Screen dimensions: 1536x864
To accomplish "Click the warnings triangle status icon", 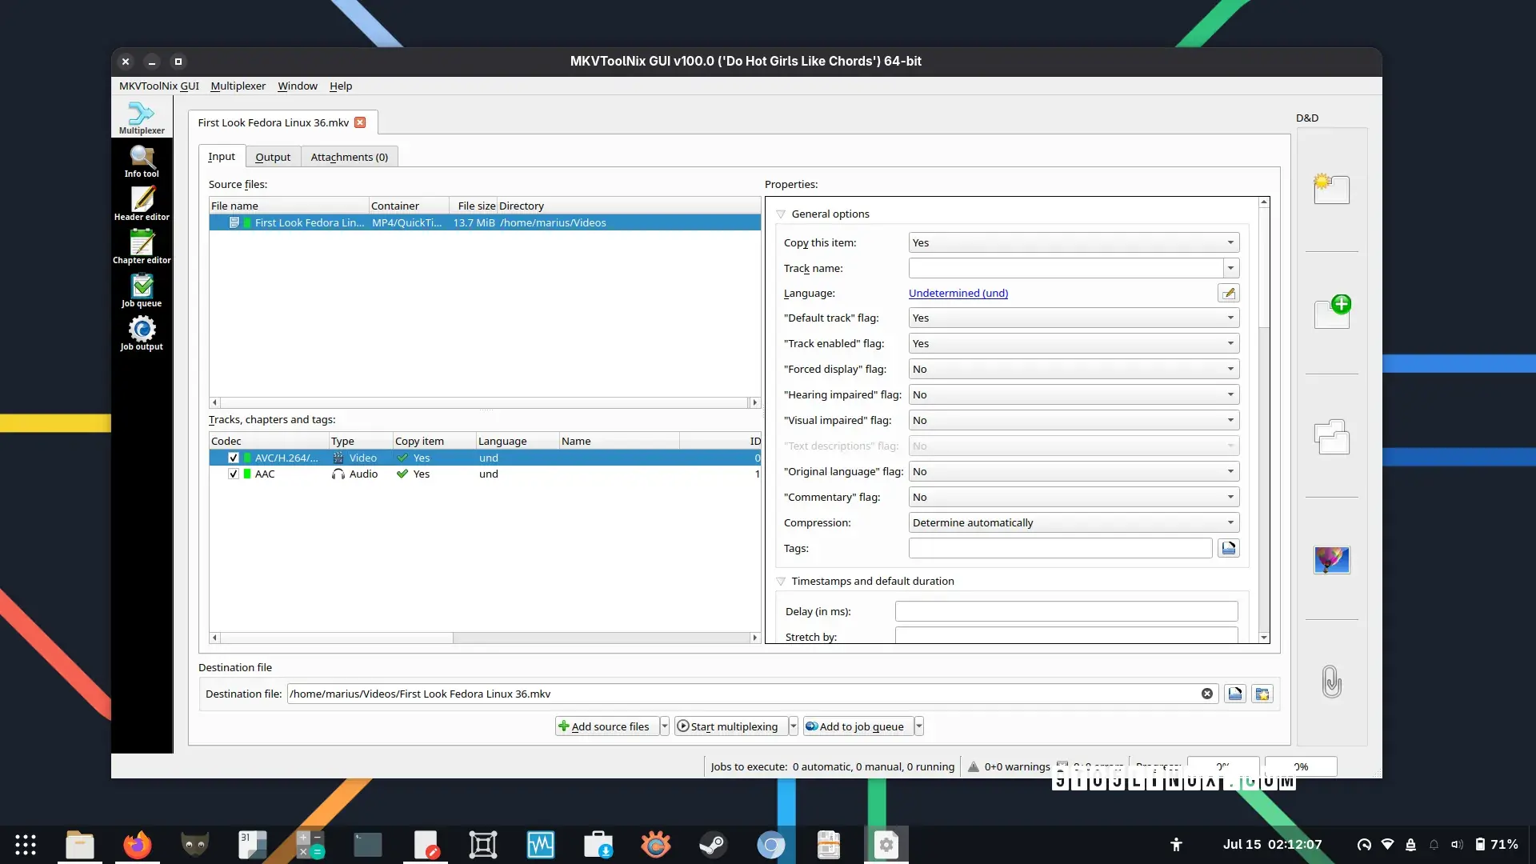I will click(x=974, y=766).
